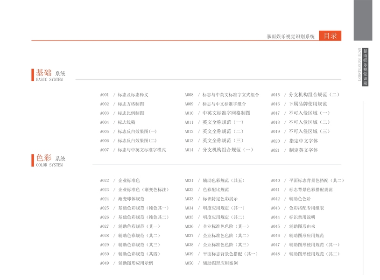380x280 pixels.
Task: Click entry A022 企业标准色
Action: (120, 181)
